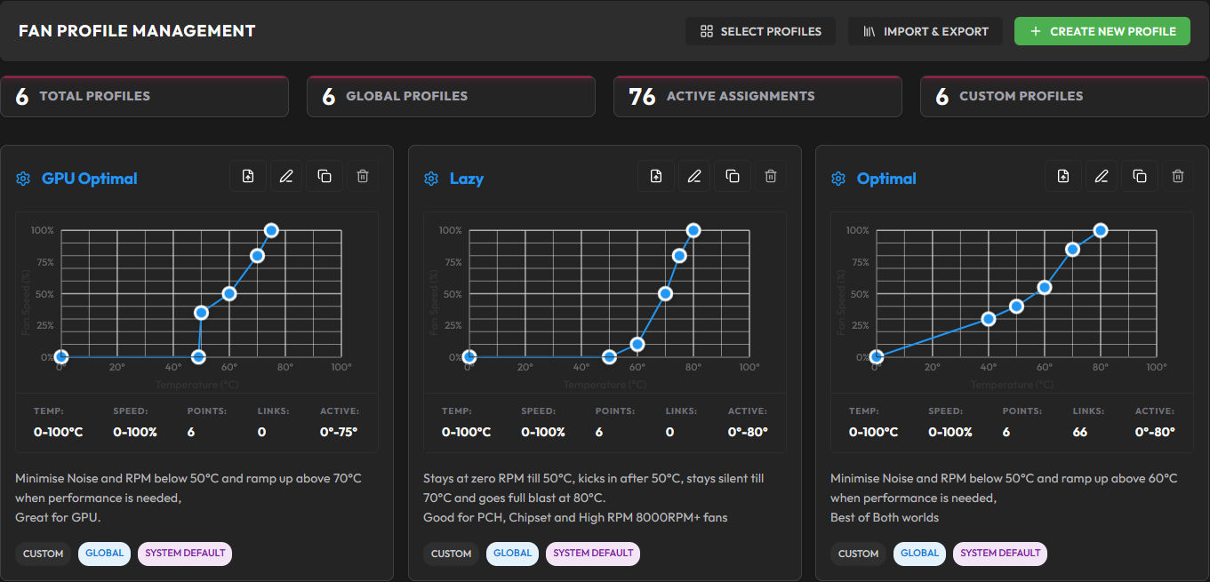This screenshot has height=582, width=1210.
Task: Duplicate the Optimal profile
Action: point(1140,176)
